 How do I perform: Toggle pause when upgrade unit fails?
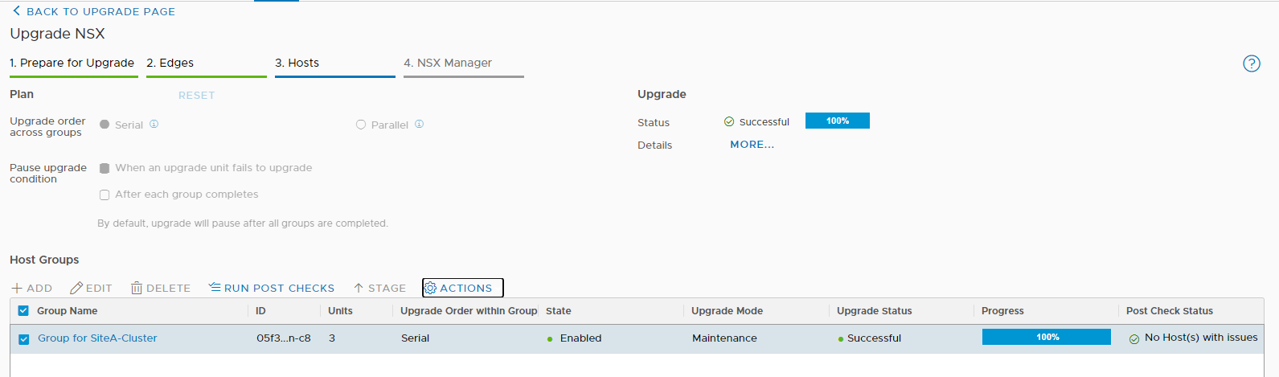tap(105, 168)
